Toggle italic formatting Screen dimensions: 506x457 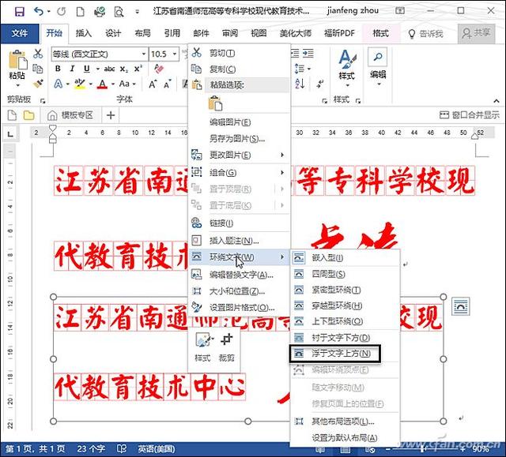click(72, 69)
